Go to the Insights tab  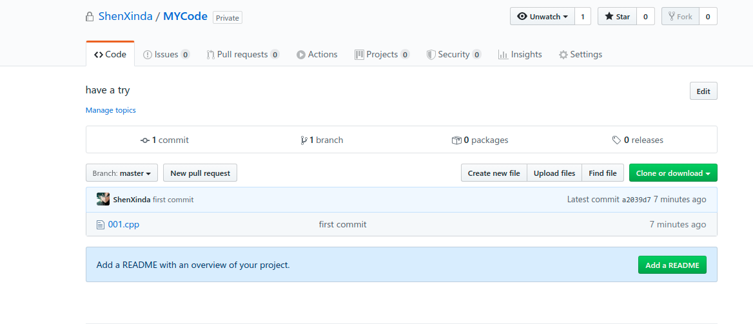pyautogui.click(x=520, y=55)
